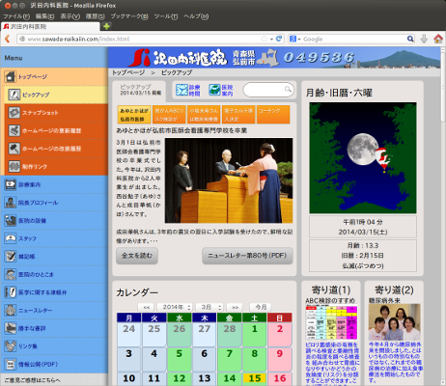Click the moon and balloon image
This screenshot has height=386, width=446.
coord(363,158)
